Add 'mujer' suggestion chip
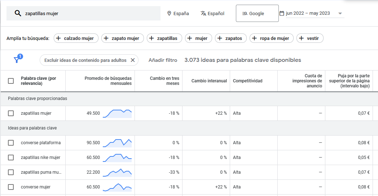378x196 pixels. (198, 38)
